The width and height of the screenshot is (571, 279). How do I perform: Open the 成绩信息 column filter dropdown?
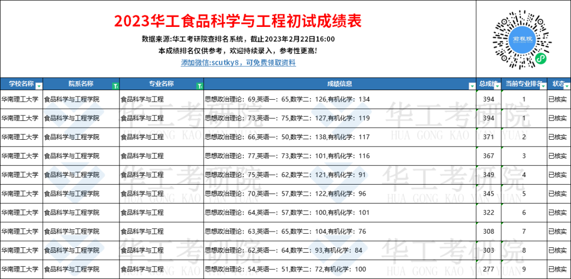tap(472, 86)
